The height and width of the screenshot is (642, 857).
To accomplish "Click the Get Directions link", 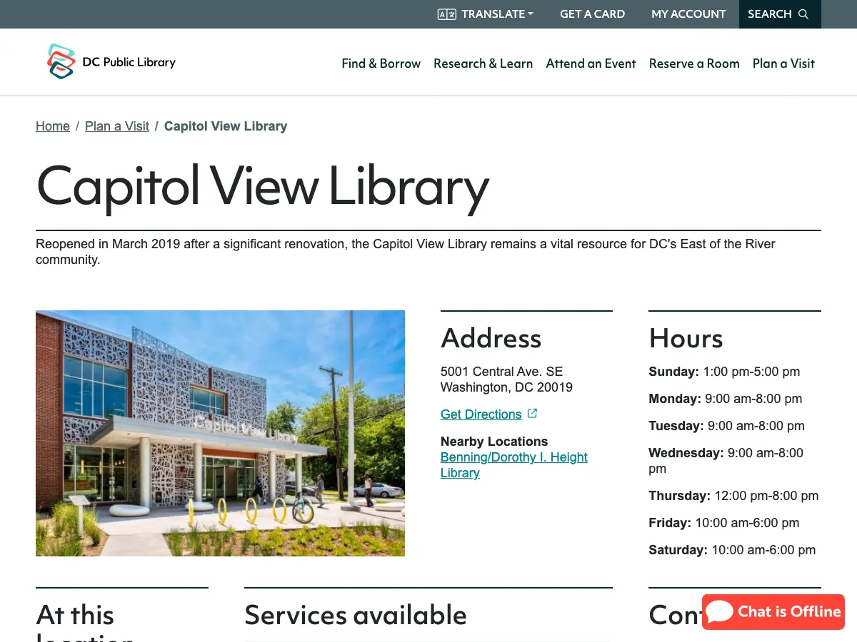I will point(481,414).
